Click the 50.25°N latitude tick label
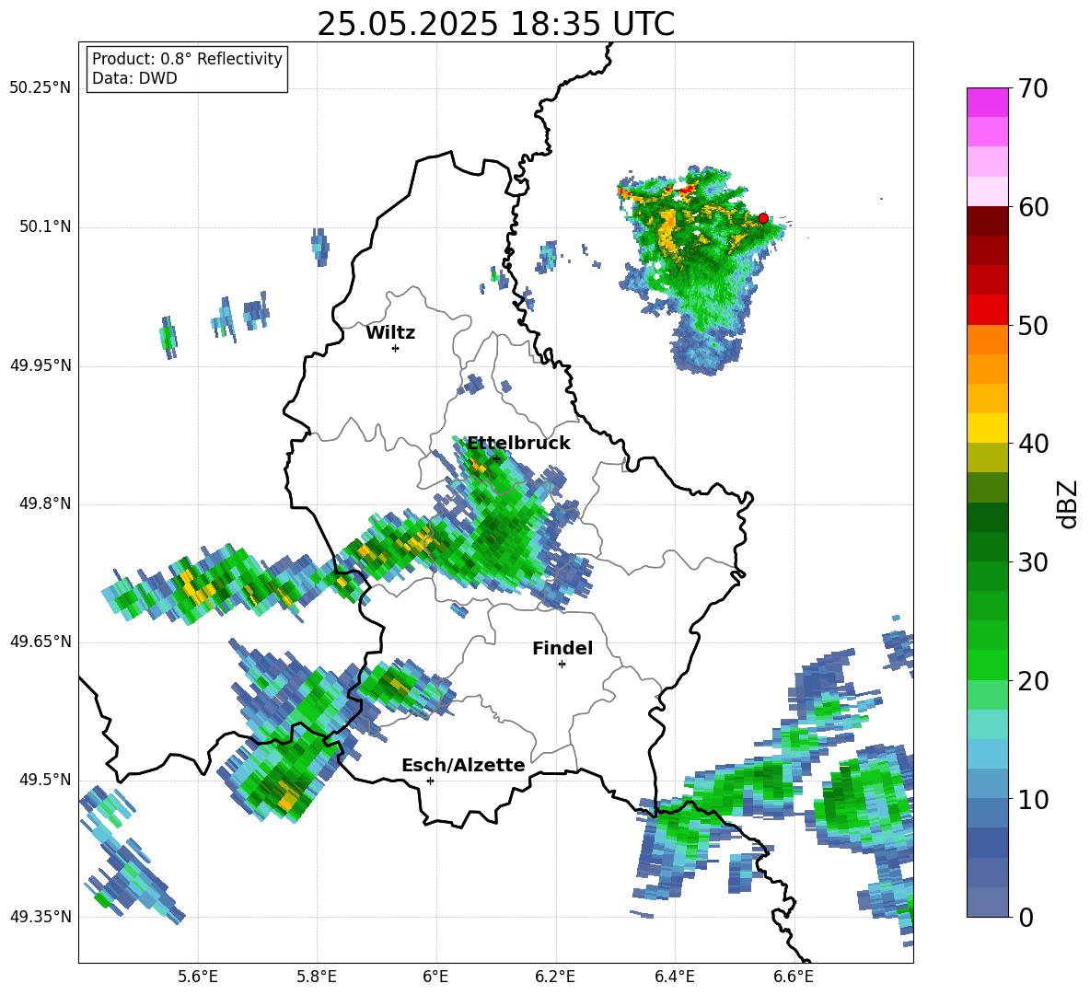1090x995 pixels. (x=40, y=88)
